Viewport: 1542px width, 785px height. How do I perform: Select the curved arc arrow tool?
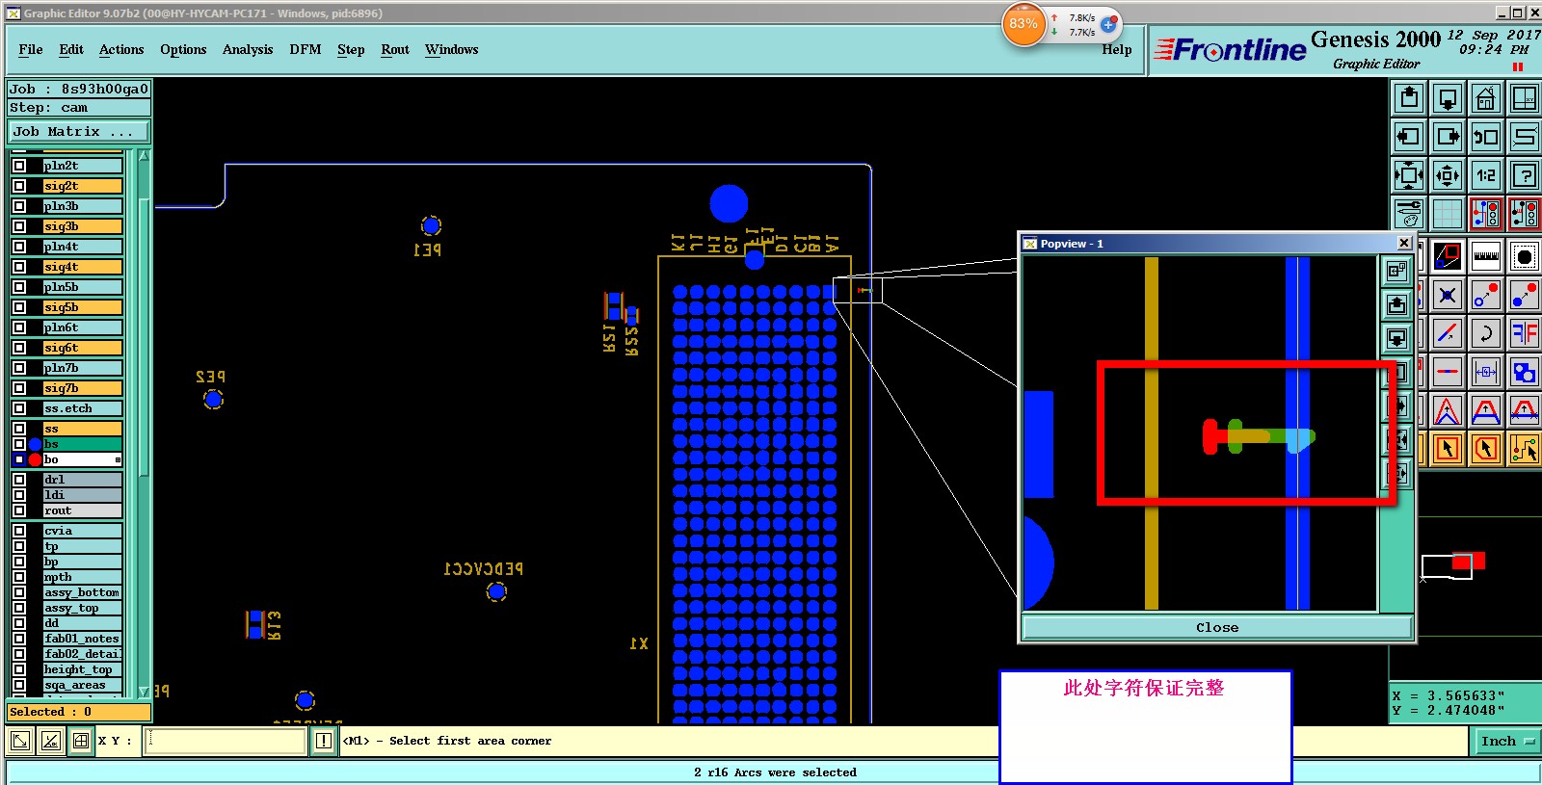(1486, 333)
